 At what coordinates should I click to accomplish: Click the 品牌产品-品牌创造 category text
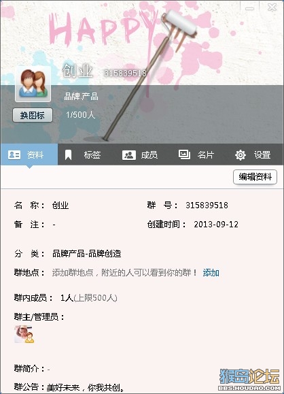(86, 254)
